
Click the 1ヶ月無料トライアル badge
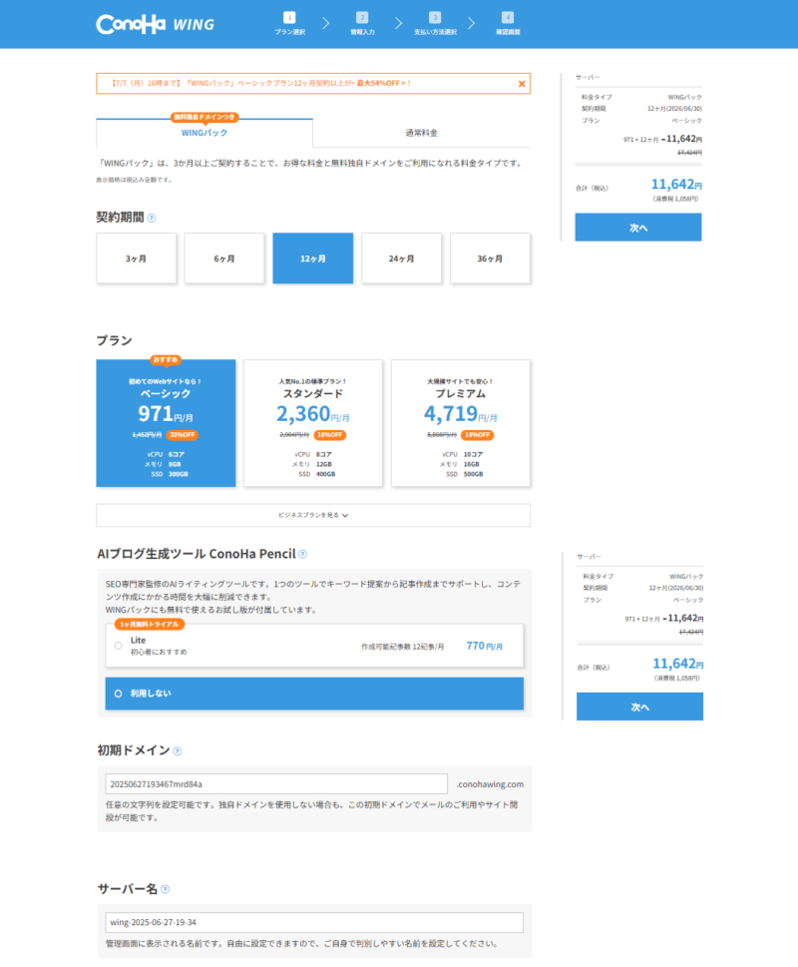pos(149,624)
